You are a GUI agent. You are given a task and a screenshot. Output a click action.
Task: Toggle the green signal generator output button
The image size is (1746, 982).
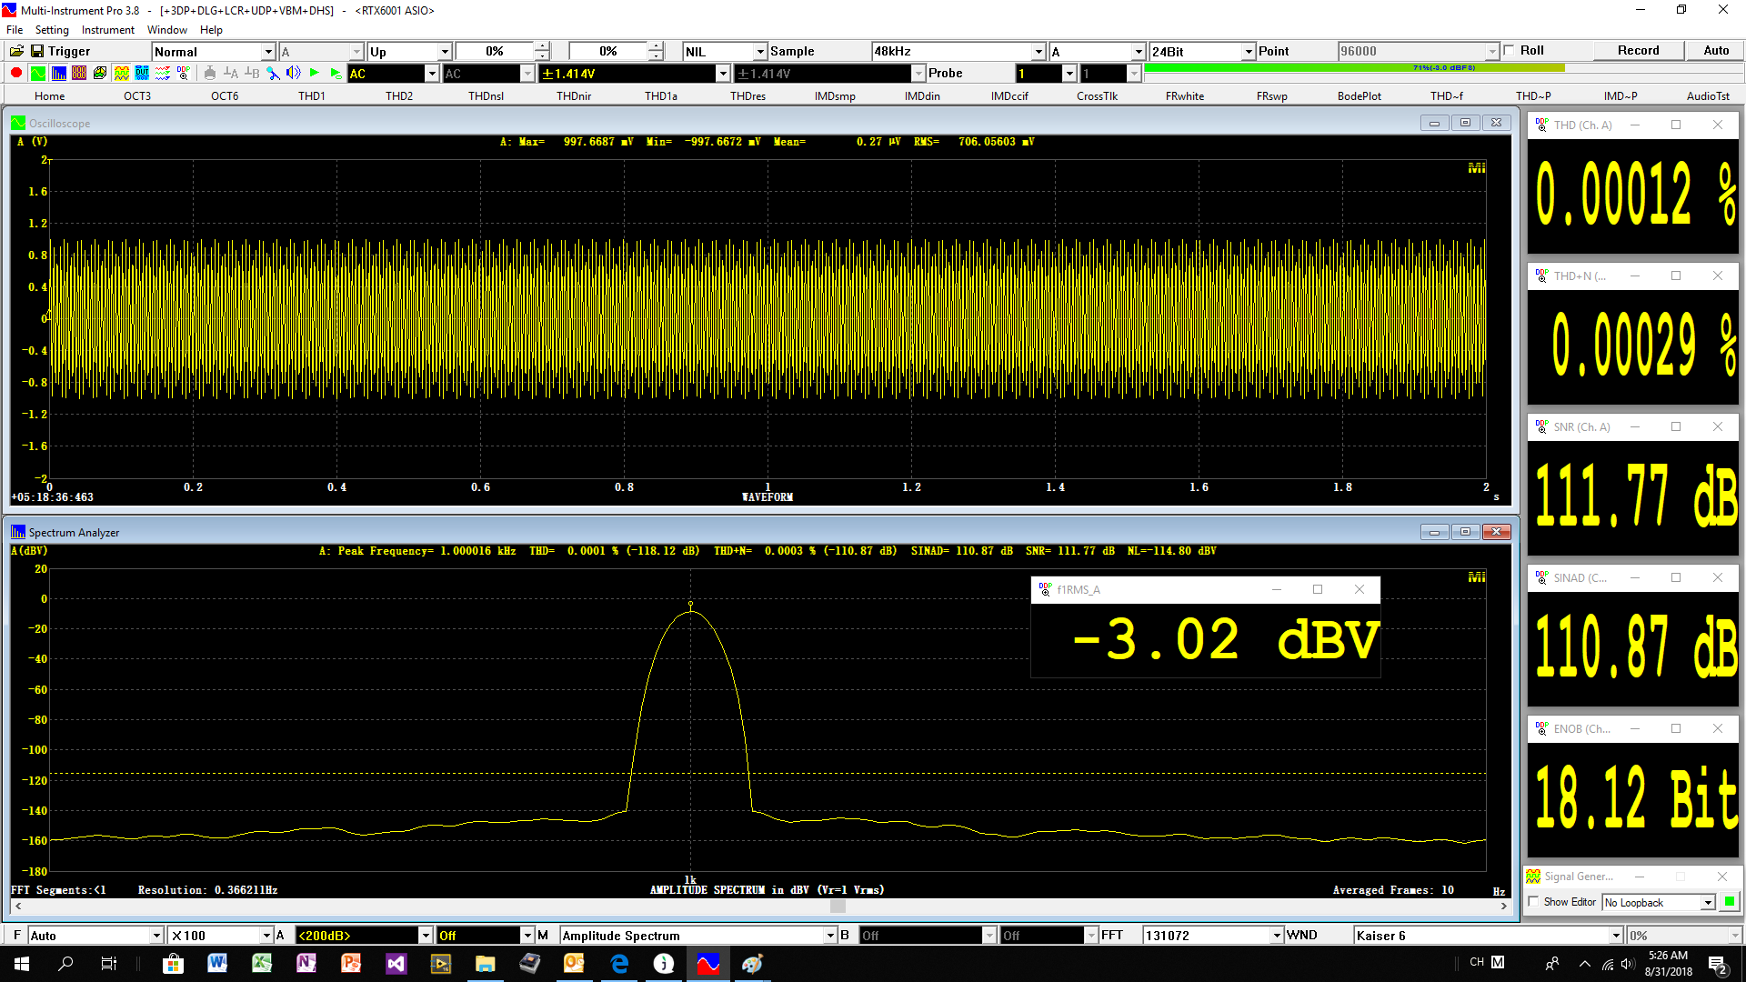tap(1730, 902)
